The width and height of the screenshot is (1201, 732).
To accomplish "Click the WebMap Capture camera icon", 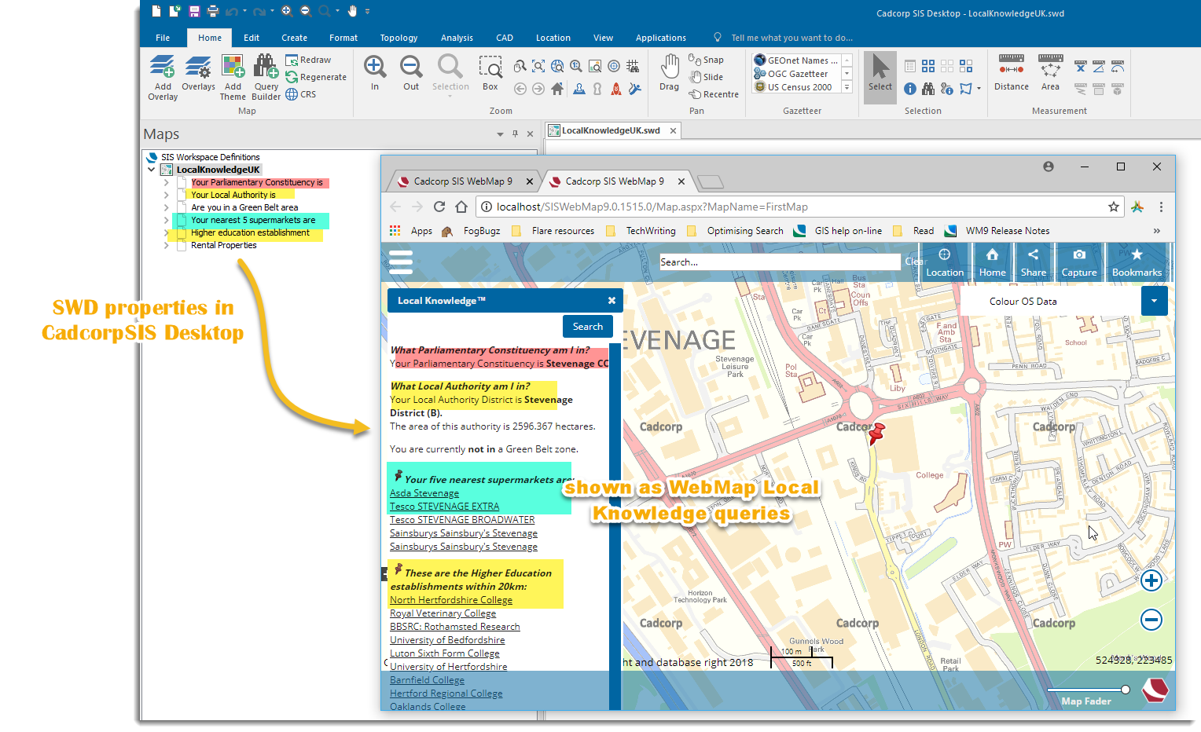I will [x=1079, y=255].
